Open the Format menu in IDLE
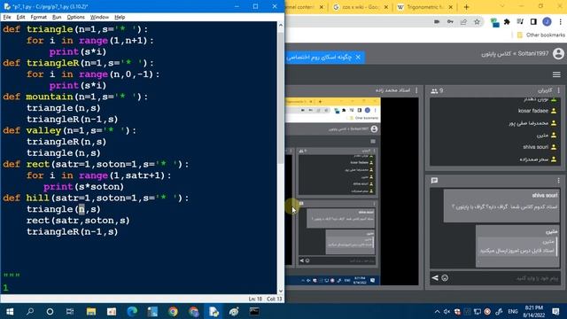The width and height of the screenshot is (567, 319). [38, 17]
